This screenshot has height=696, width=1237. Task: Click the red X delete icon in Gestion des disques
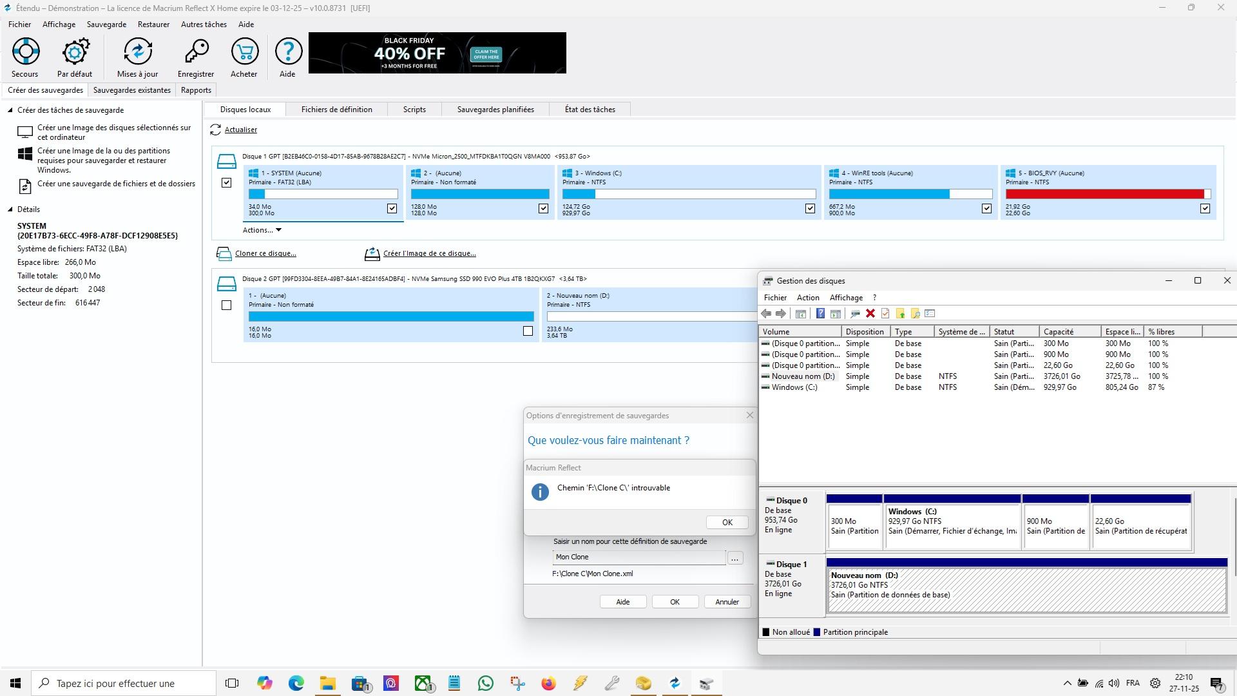tap(870, 314)
